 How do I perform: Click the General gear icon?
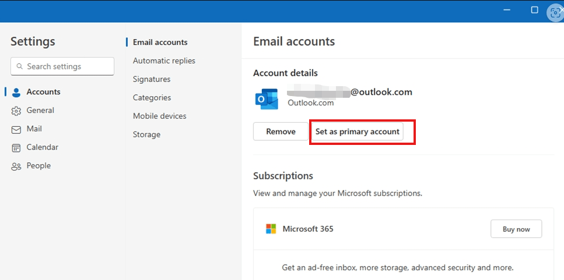(16, 111)
